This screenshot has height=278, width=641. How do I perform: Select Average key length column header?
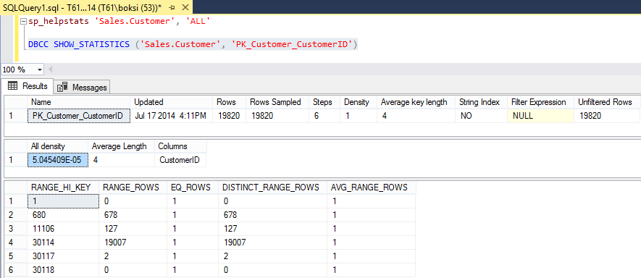[416, 102]
